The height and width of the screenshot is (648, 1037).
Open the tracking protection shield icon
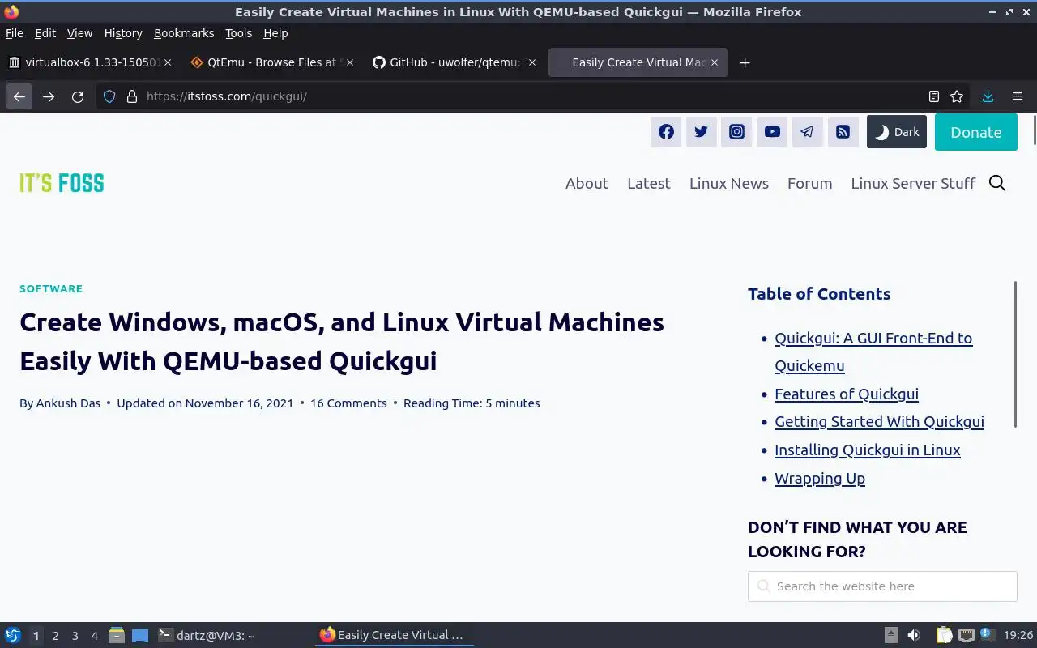tap(109, 96)
